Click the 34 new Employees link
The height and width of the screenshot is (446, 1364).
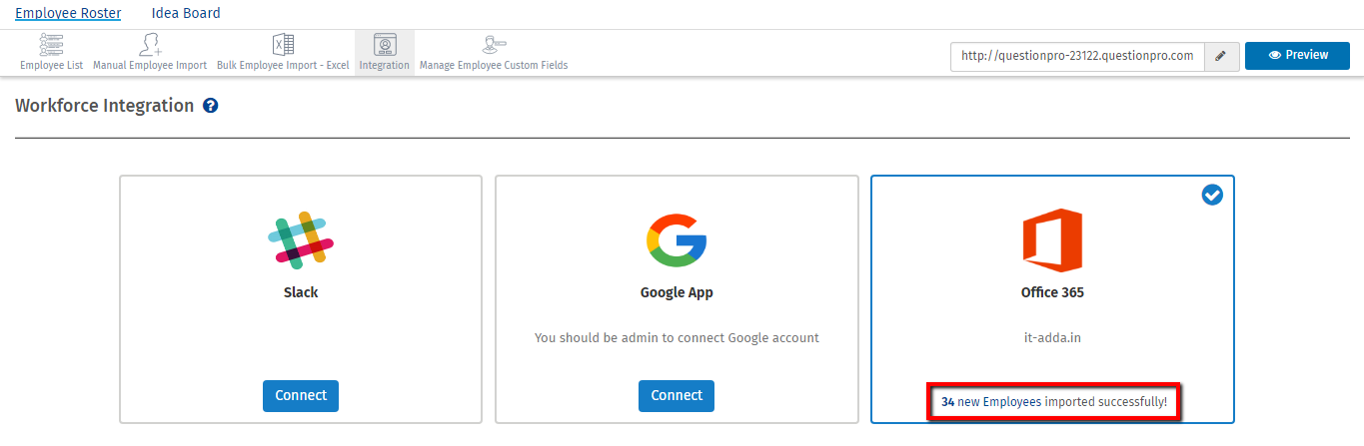[x=991, y=401]
